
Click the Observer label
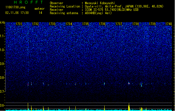[x=56, y=3]
